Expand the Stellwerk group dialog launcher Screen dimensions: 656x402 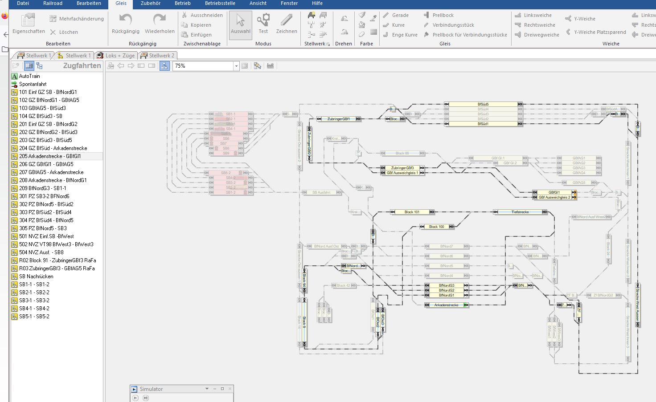(x=328, y=44)
